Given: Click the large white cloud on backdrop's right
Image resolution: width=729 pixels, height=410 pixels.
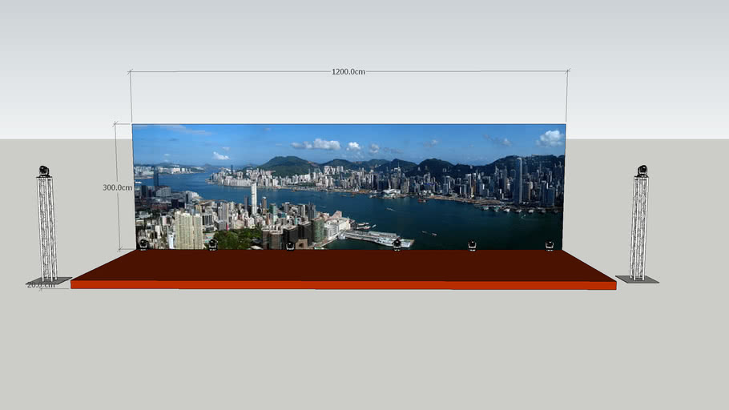Looking at the screenshot, I should tap(550, 138).
